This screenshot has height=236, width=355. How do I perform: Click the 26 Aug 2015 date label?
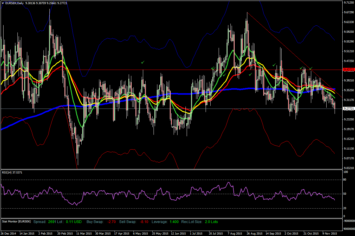[x=254, y=233]
